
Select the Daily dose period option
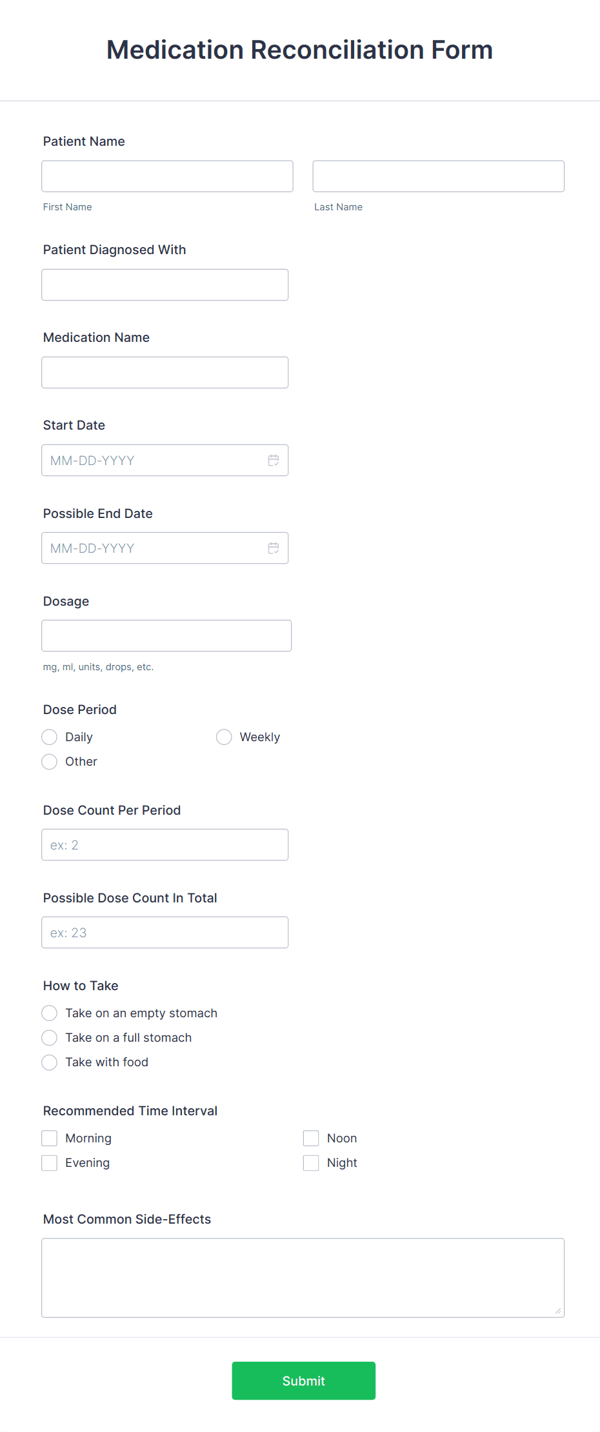(49, 737)
